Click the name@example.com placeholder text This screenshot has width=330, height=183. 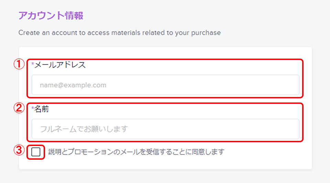pyautogui.click(x=73, y=85)
